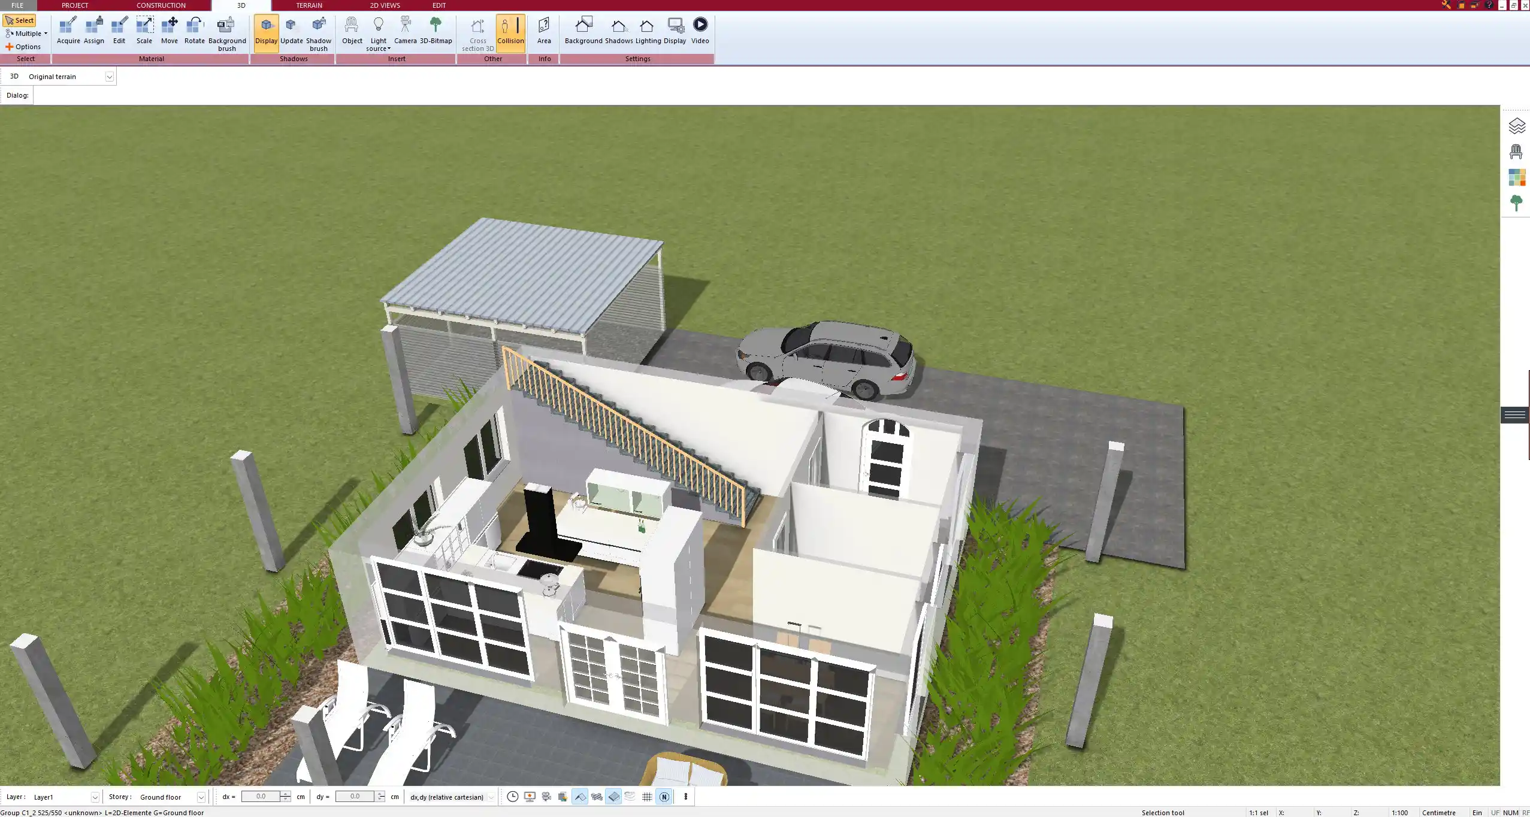
Task: Click the Select button
Action: point(20,20)
